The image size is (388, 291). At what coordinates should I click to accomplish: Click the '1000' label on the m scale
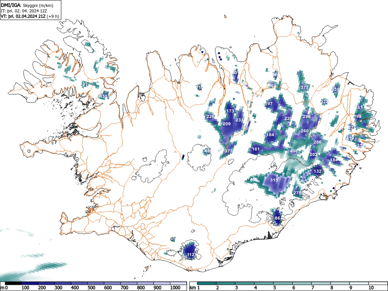[x=175, y=288]
